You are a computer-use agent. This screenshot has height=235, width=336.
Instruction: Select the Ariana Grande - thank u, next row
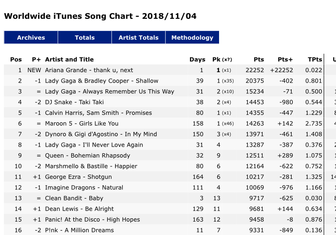[x=164, y=70]
